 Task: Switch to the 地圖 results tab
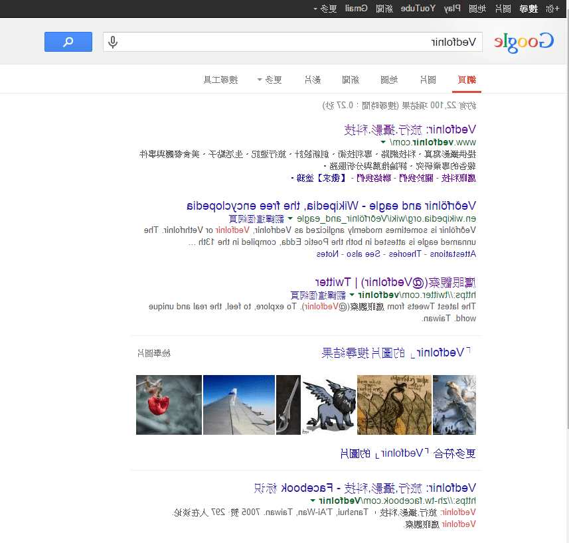tap(389, 80)
